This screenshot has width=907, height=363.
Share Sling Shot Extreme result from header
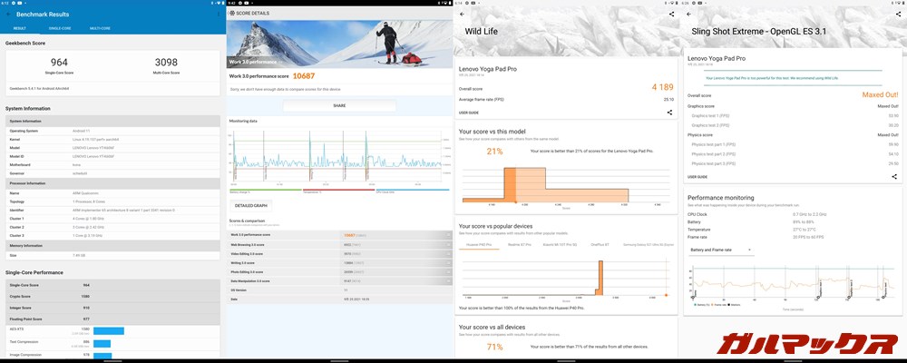tap(898, 15)
